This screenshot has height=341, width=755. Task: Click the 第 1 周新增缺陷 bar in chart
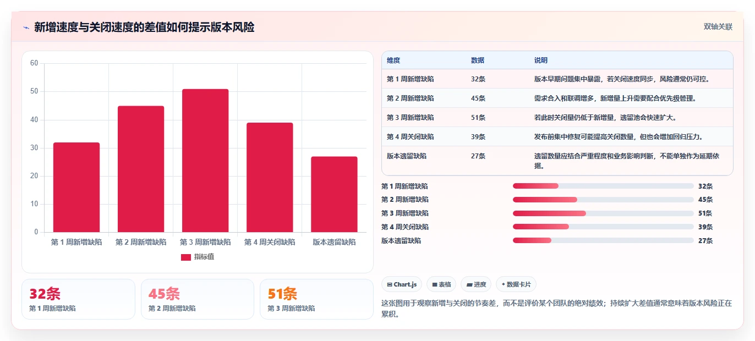click(x=76, y=187)
